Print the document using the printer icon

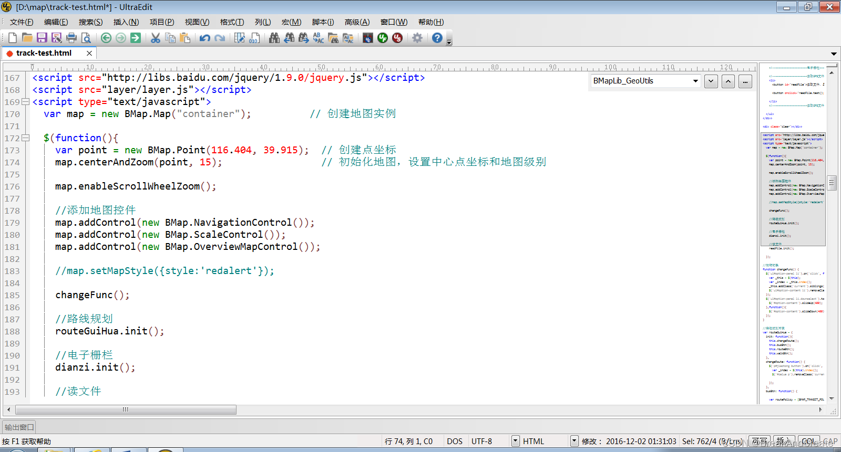[x=71, y=38]
